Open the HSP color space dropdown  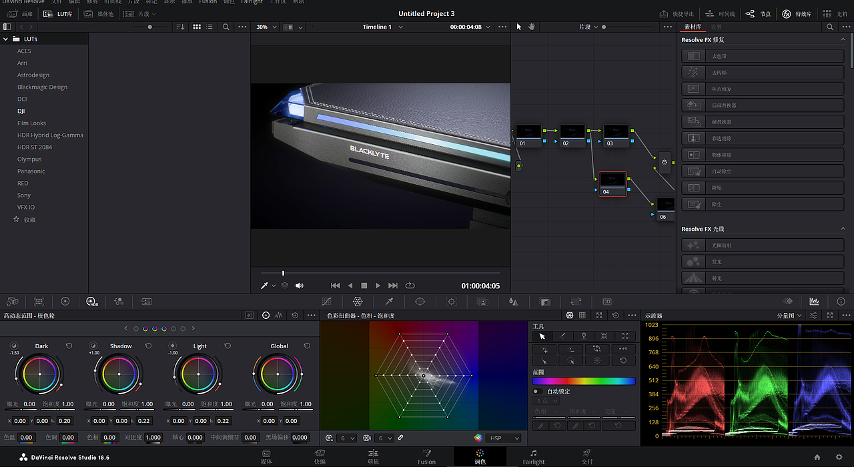[504, 438]
